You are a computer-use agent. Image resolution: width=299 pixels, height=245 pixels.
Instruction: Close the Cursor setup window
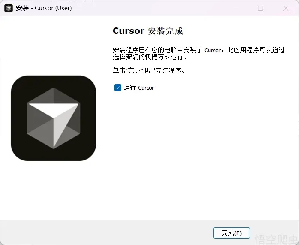click(x=285, y=8)
